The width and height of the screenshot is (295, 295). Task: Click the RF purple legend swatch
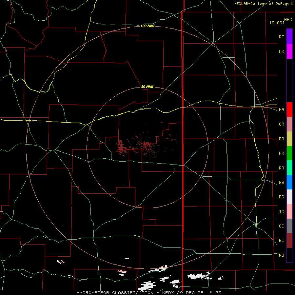[x=289, y=37]
